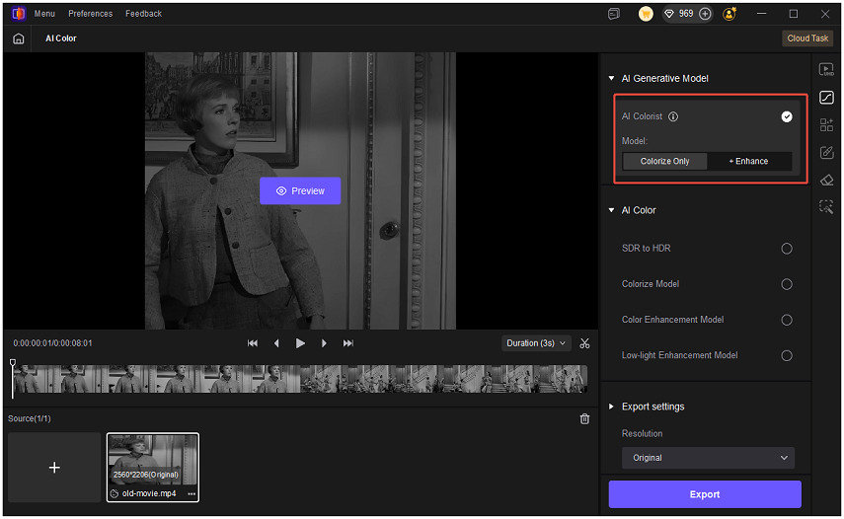This screenshot has height=519, width=844.
Task: Click the diamond credits icon
Action: tap(669, 14)
